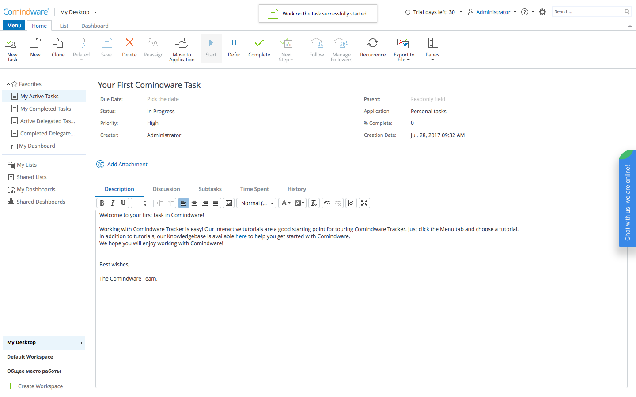636x397 pixels.
Task: Expand the editor to fullscreen
Action: click(364, 203)
